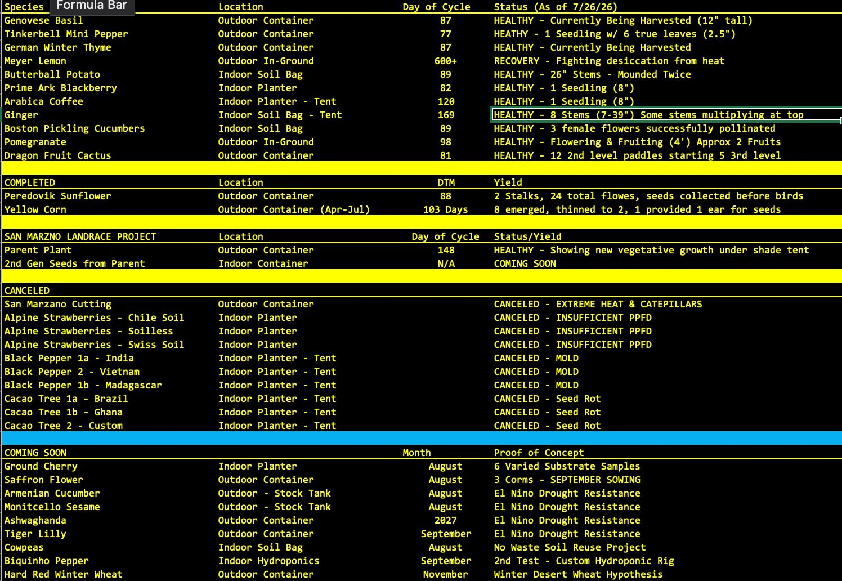842x581 pixels.
Task: Click the Yellow Corn cell
Action: (x=35, y=209)
